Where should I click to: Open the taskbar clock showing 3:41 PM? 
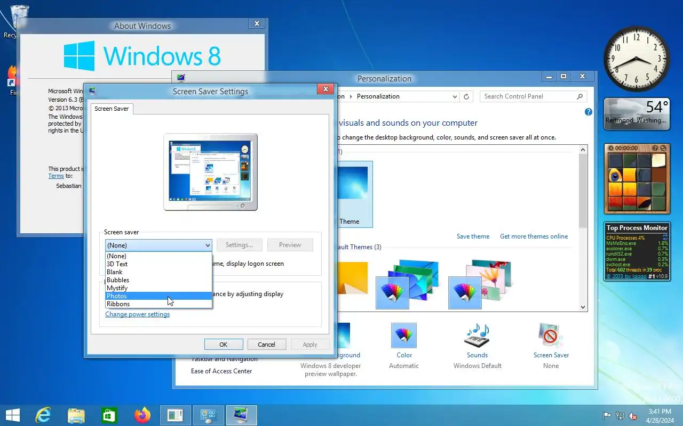(660, 416)
